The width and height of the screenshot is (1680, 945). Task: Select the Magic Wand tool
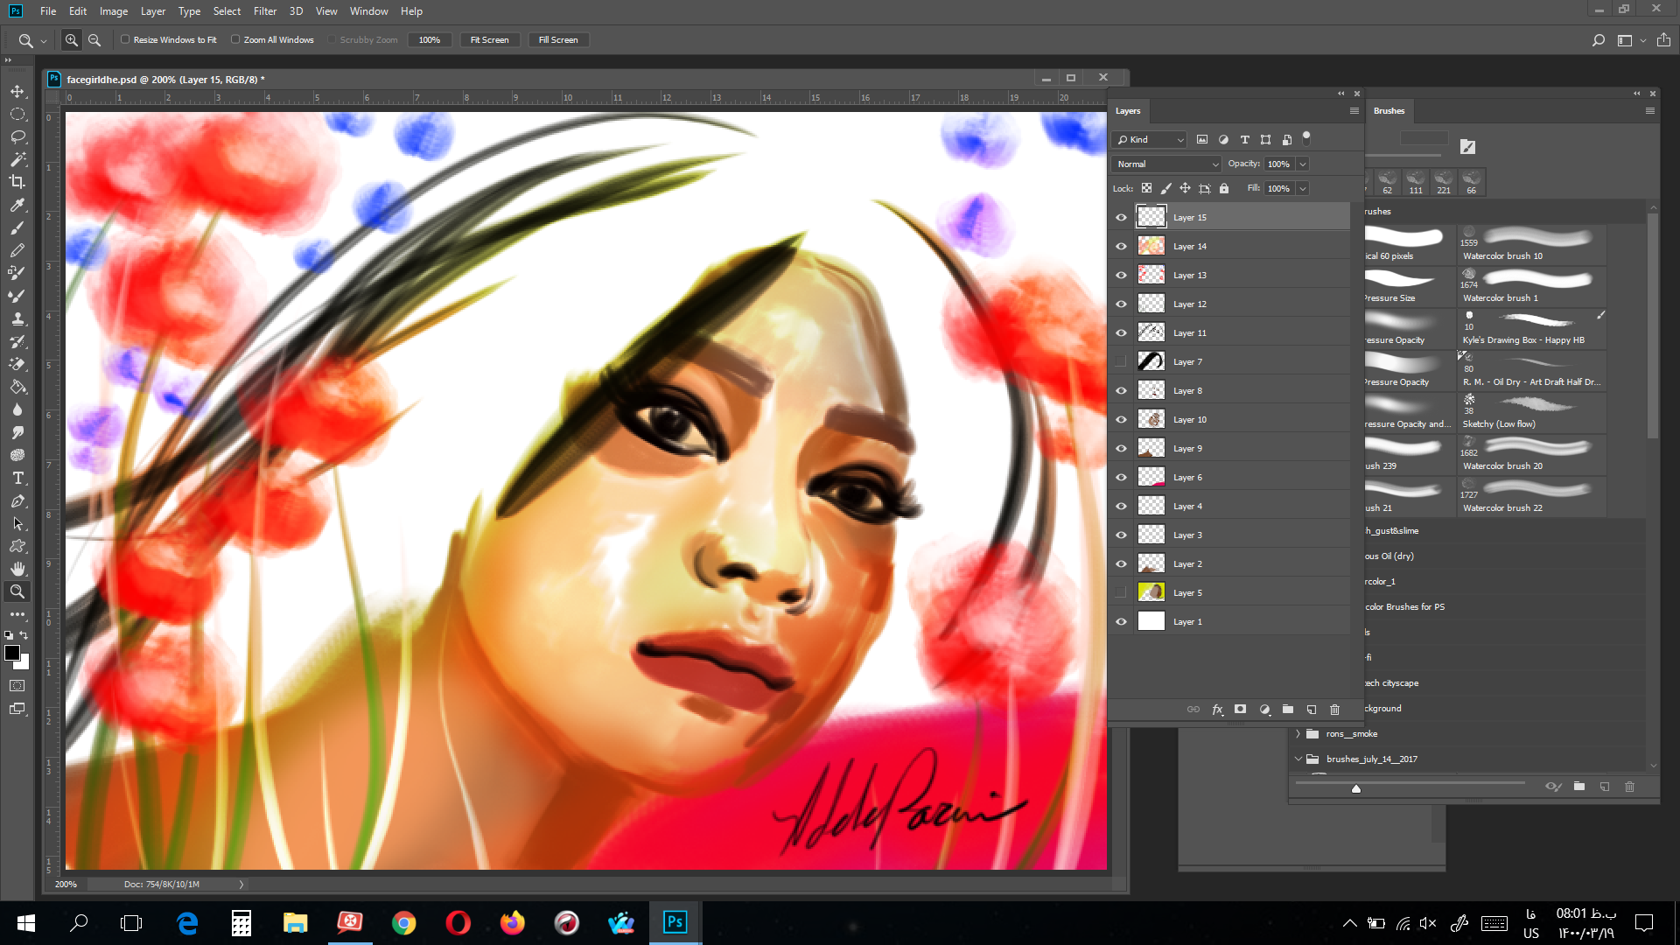coord(17,160)
